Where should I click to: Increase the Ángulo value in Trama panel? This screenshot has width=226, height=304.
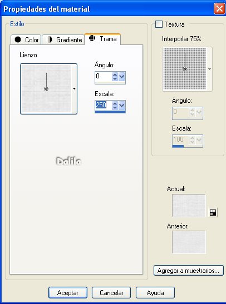coord(115,74)
